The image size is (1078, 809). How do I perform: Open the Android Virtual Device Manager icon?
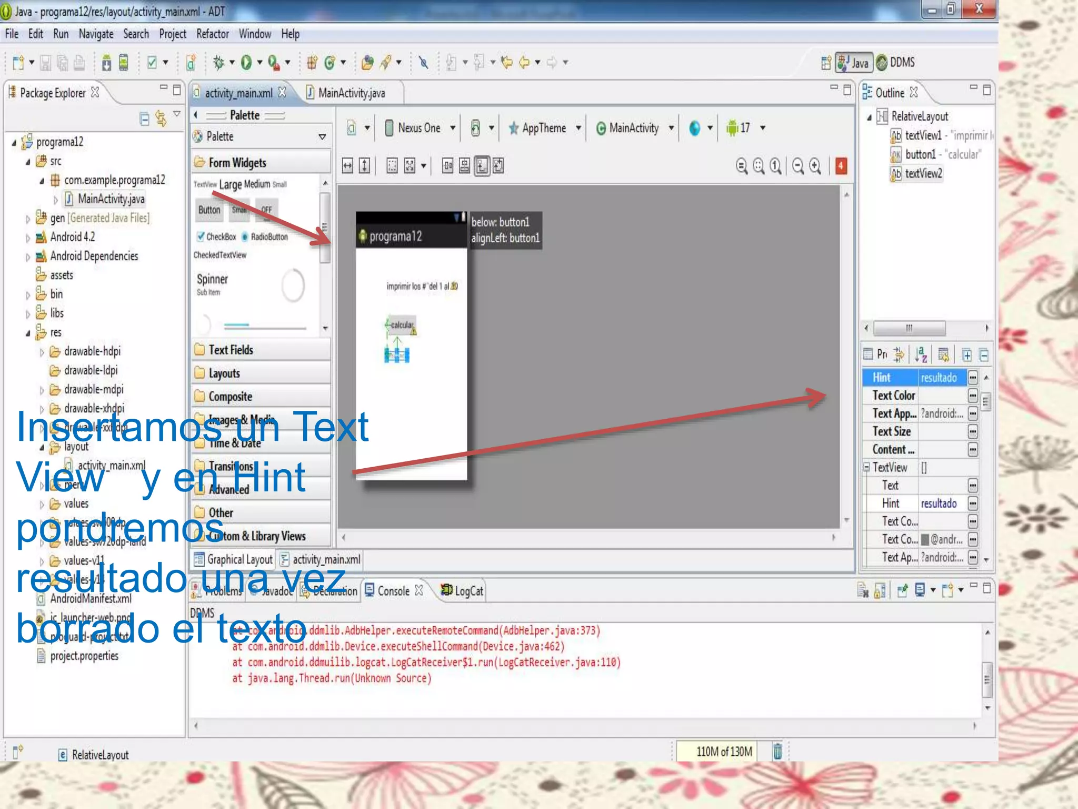point(124,63)
